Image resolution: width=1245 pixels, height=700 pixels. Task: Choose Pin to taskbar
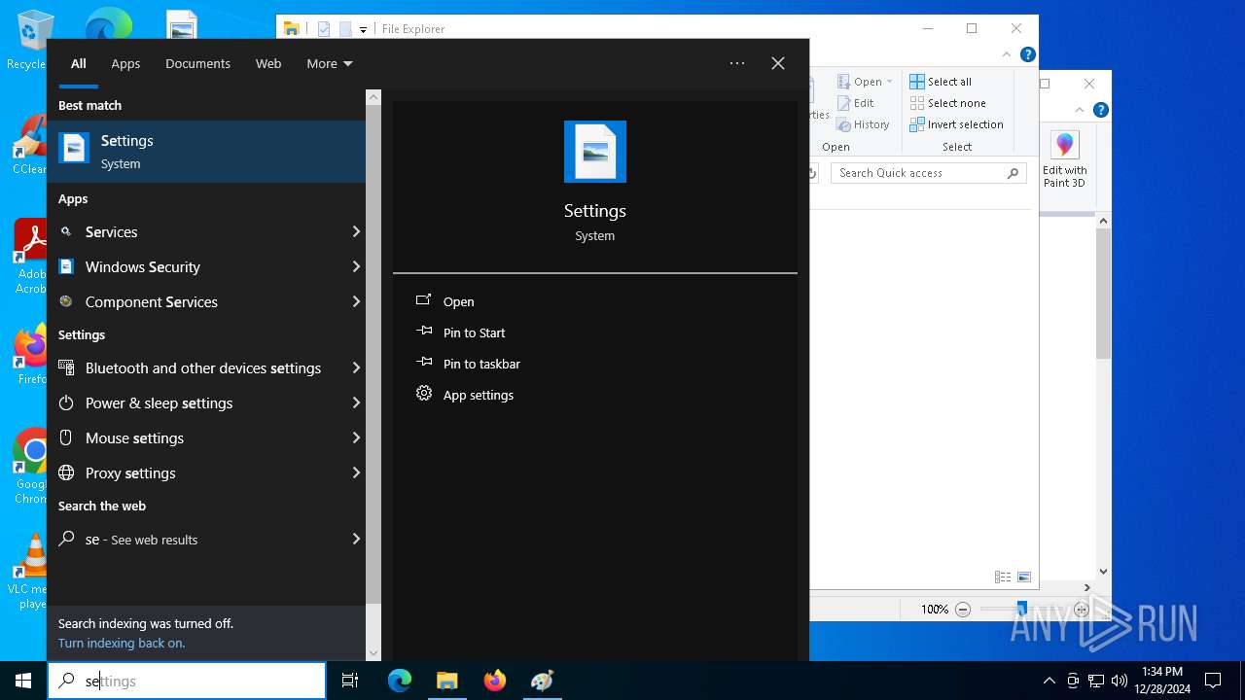tap(481, 364)
